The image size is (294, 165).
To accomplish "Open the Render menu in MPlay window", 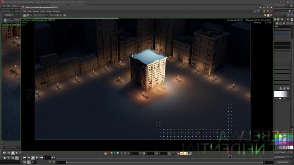I will pos(36,11).
